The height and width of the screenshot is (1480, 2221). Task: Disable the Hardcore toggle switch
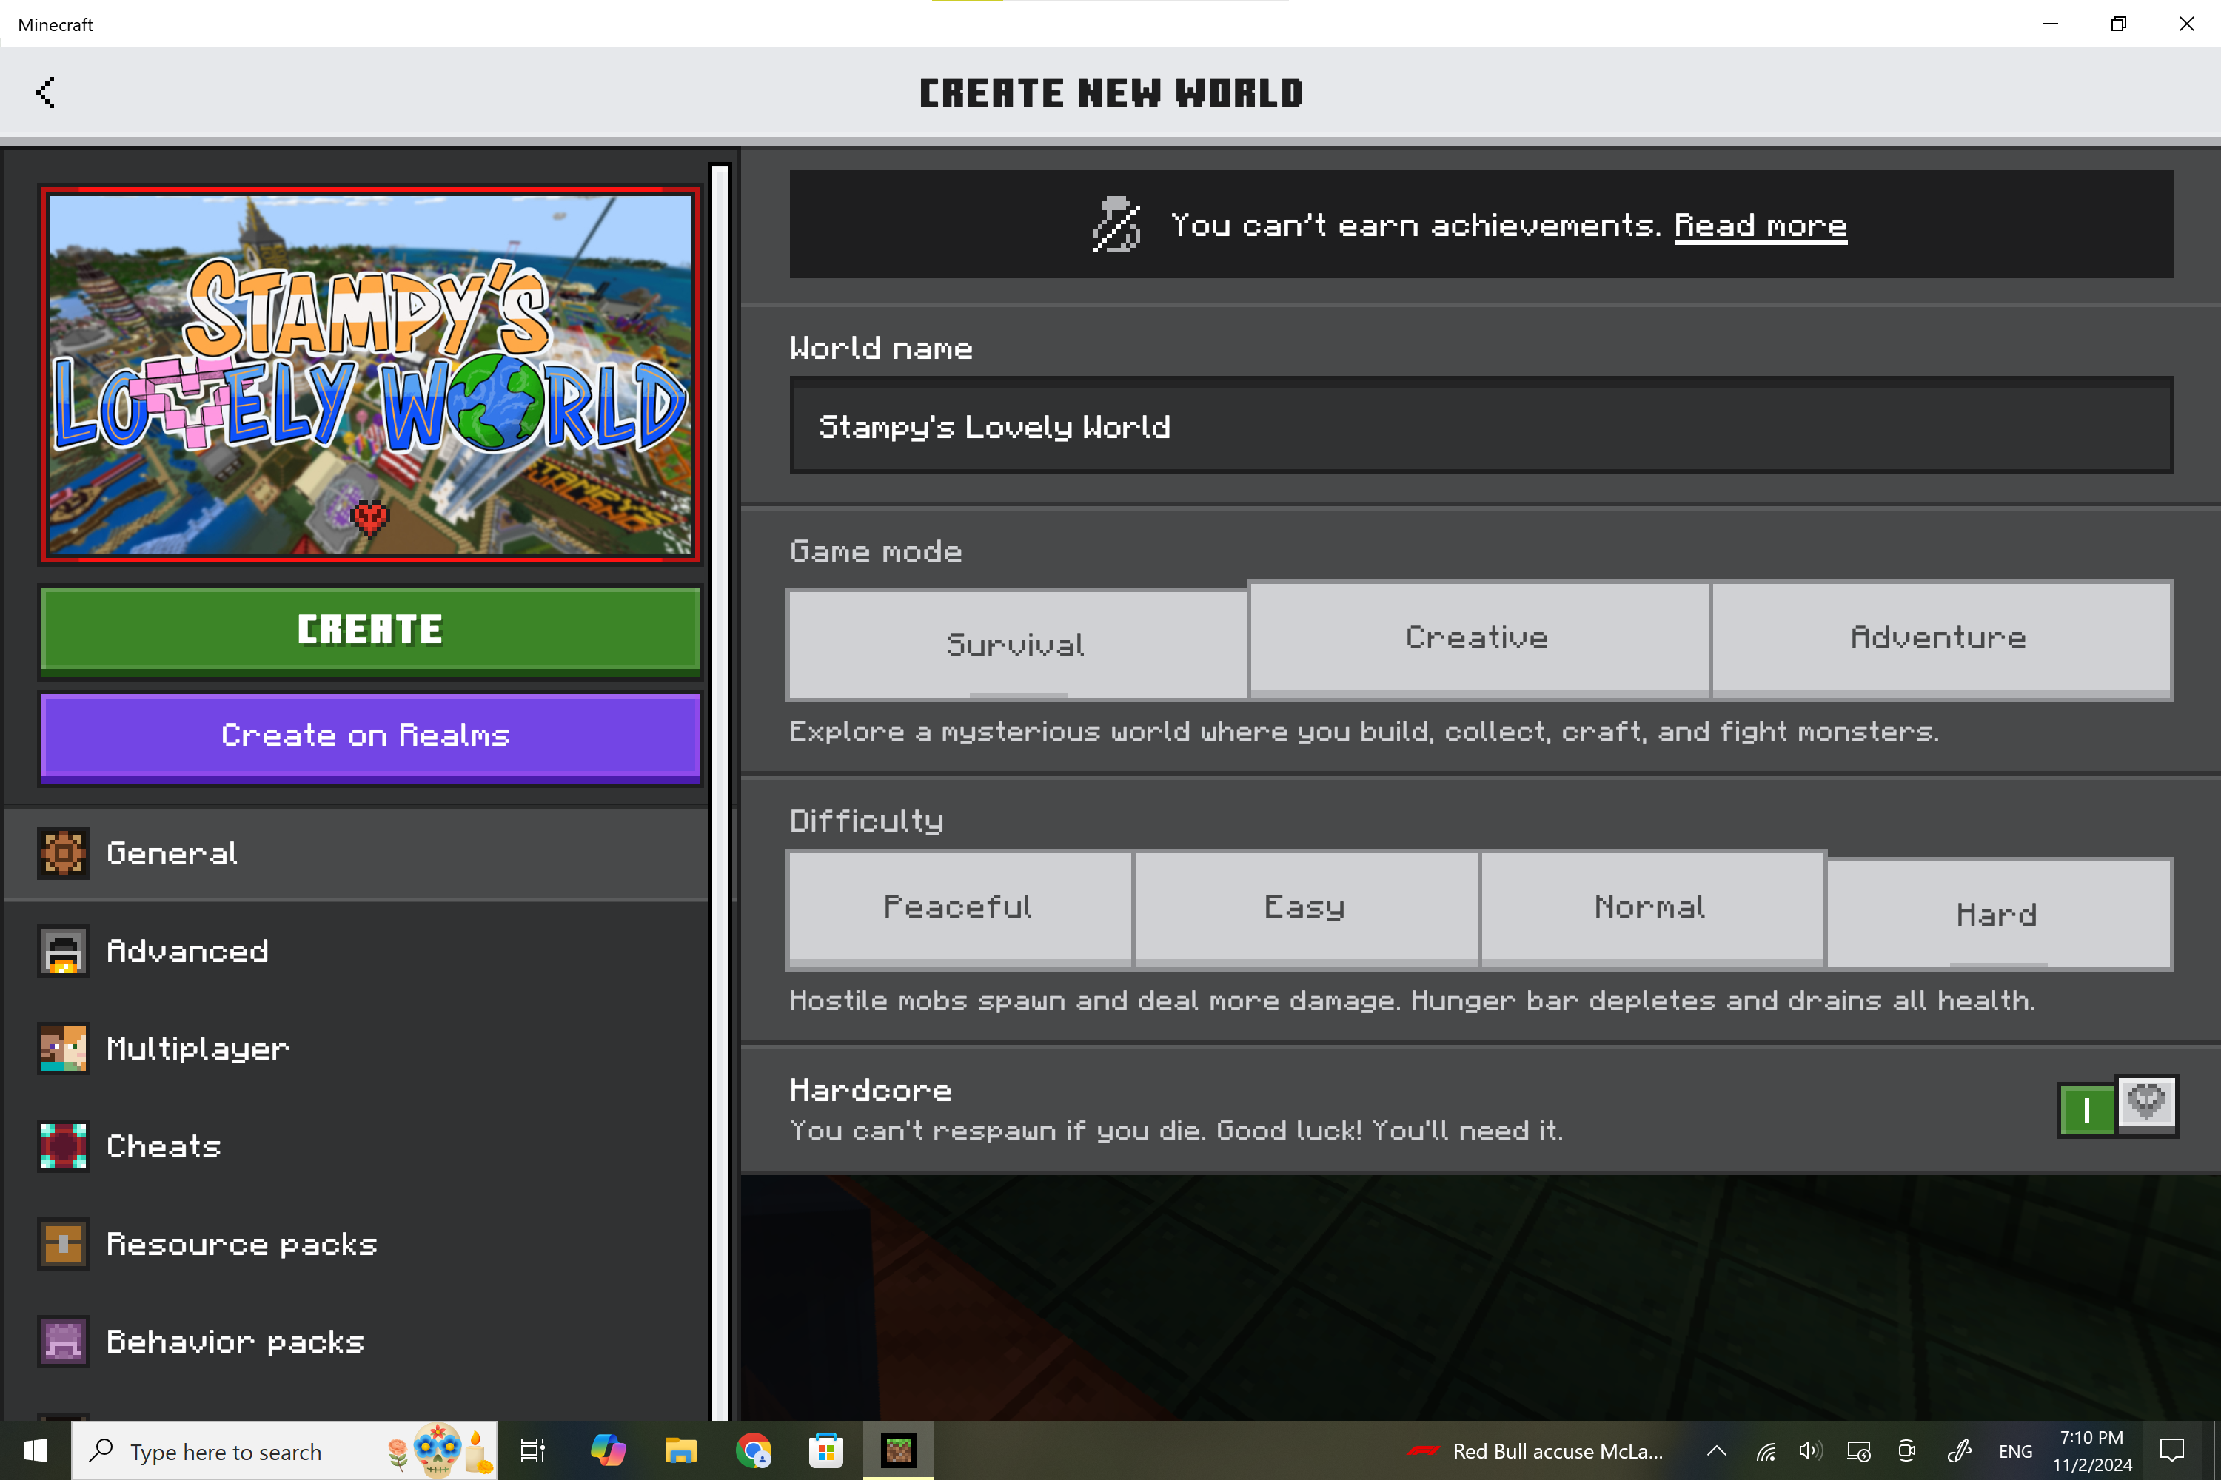[x=2117, y=1106]
